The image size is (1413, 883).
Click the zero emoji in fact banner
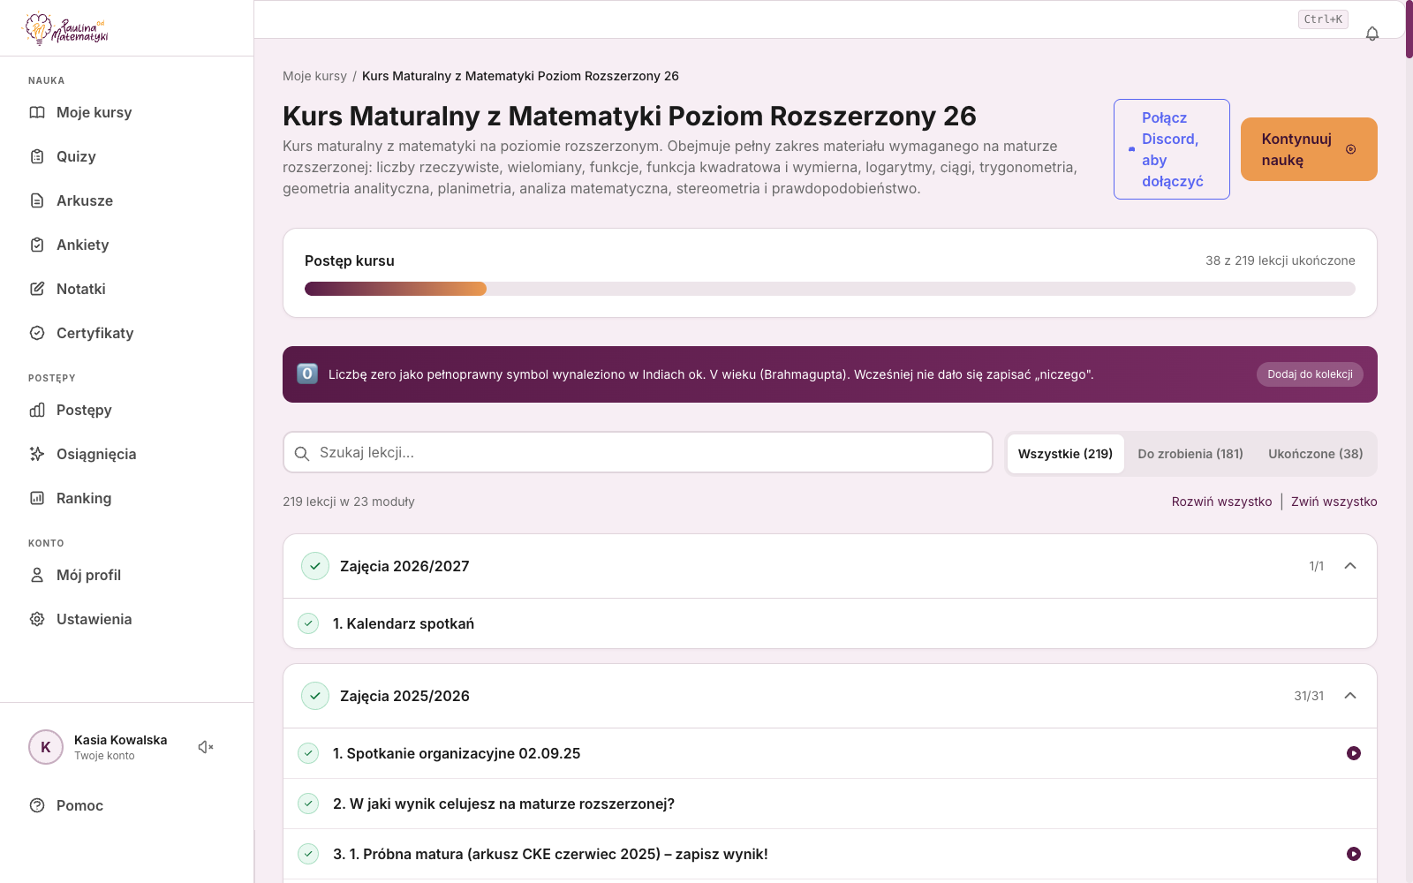(307, 374)
